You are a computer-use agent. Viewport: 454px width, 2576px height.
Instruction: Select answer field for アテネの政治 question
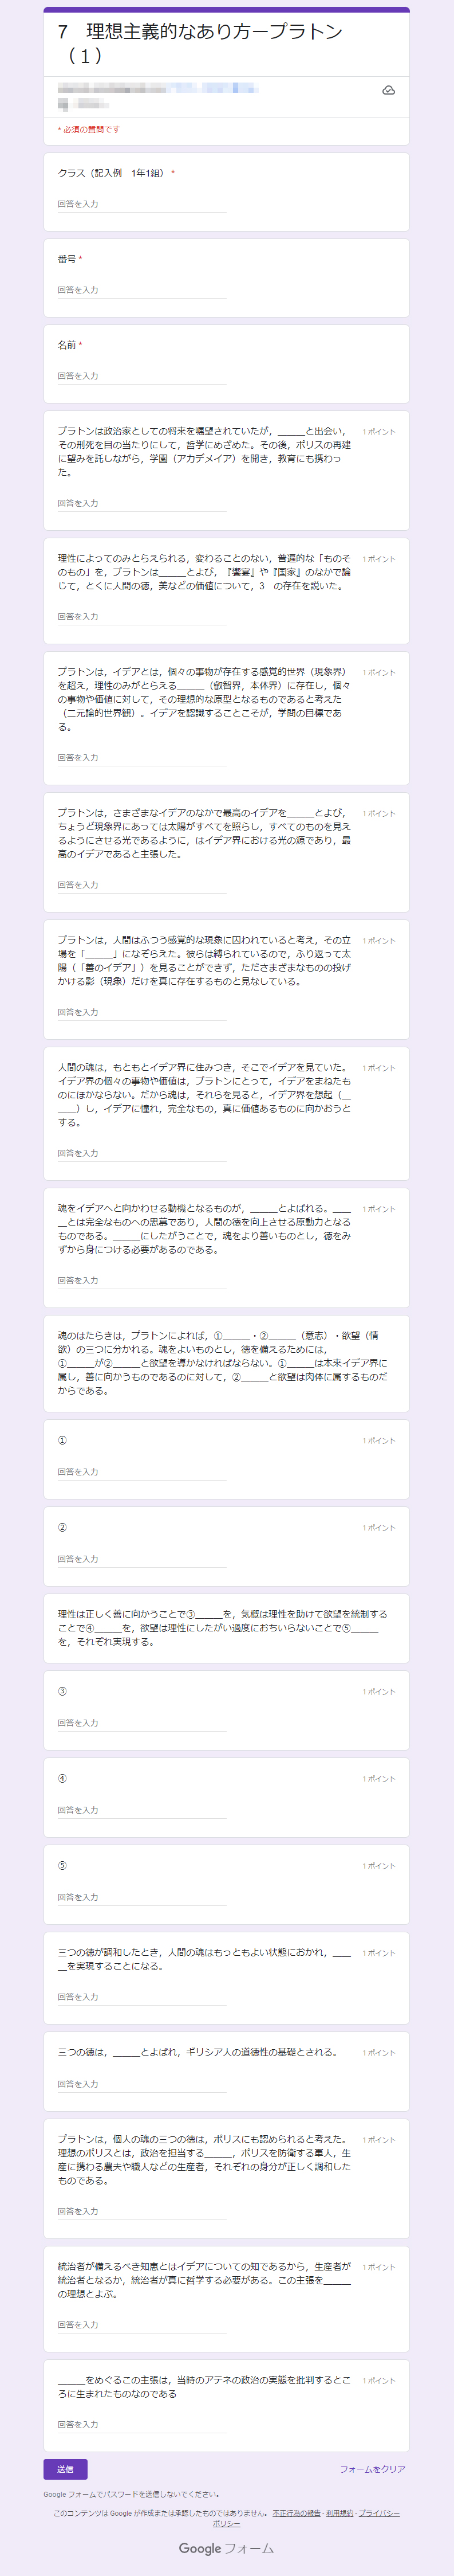tap(141, 2424)
